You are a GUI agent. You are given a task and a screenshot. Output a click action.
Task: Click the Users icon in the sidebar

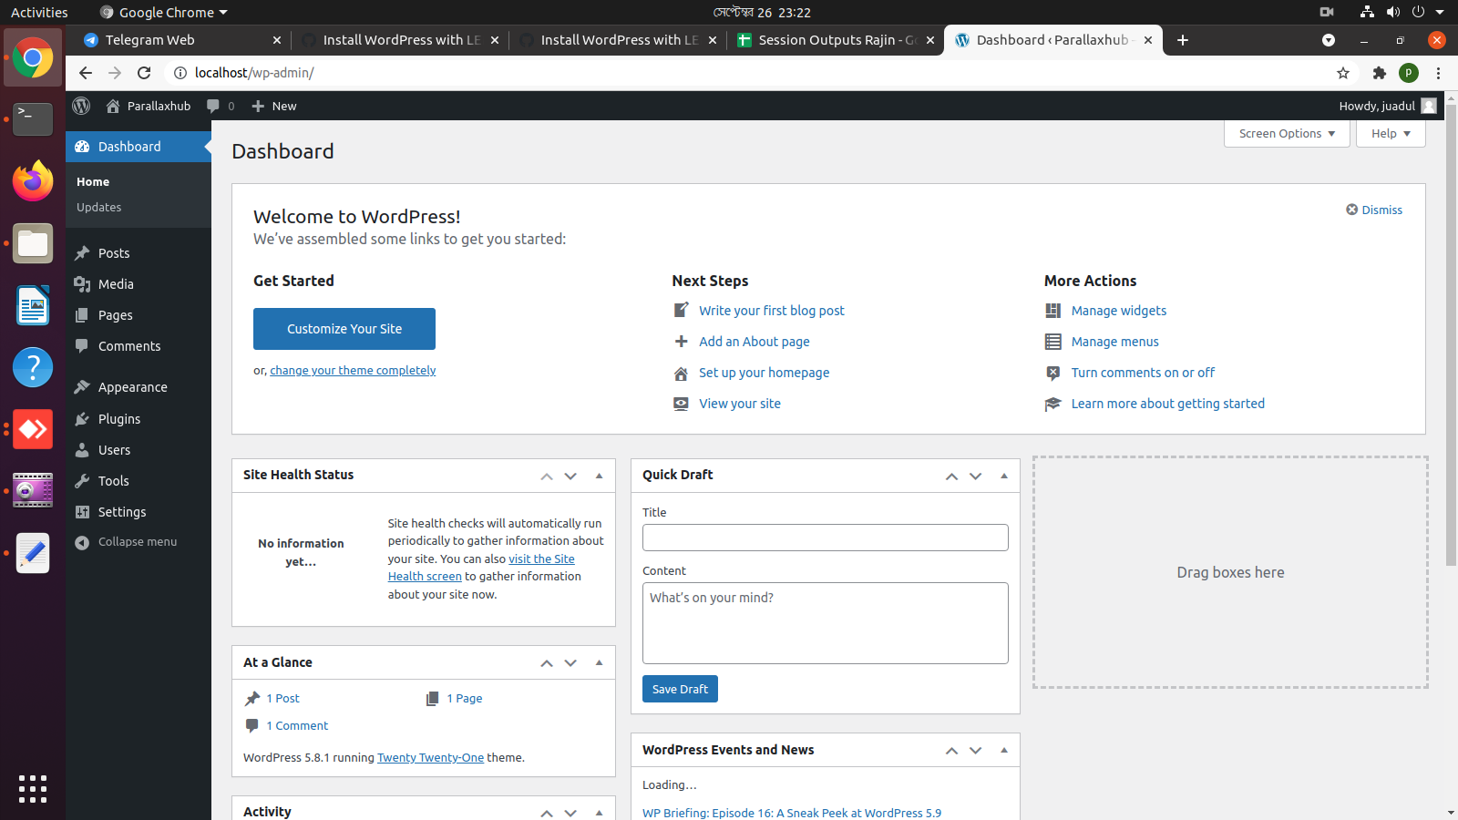81,449
